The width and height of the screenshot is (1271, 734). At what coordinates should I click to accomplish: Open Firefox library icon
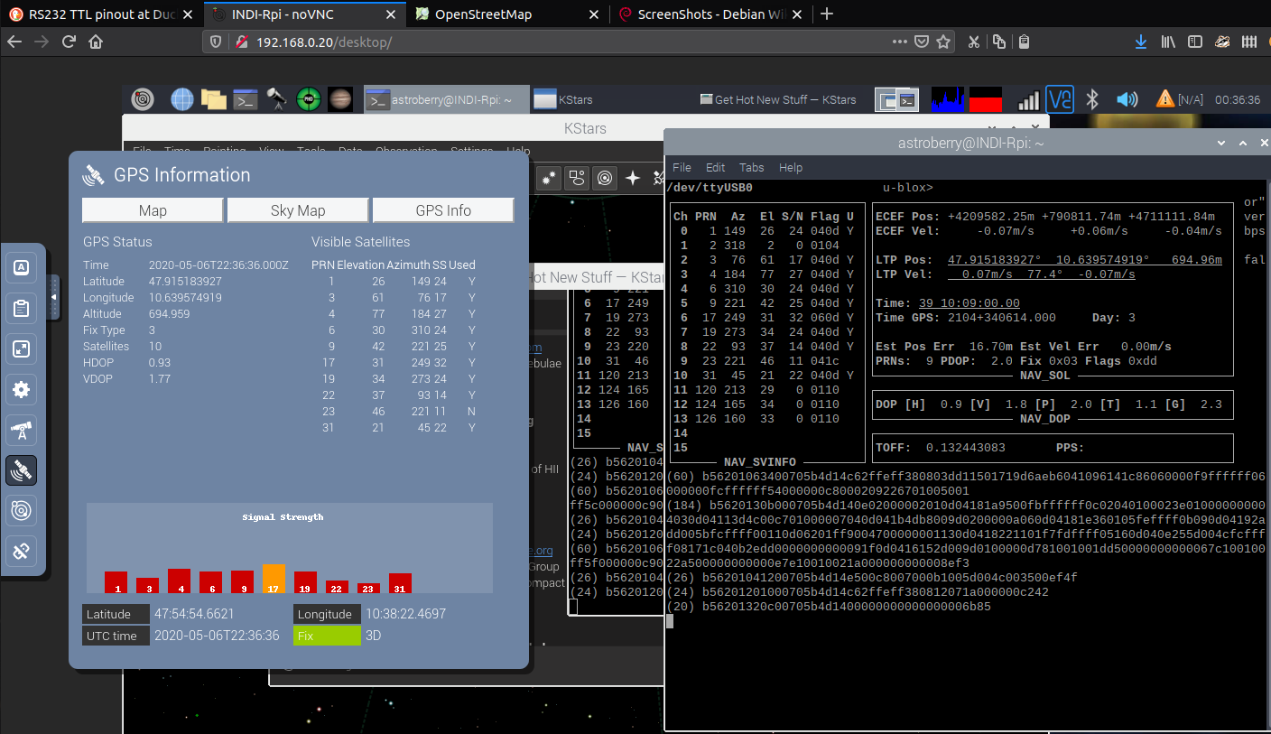click(1168, 42)
